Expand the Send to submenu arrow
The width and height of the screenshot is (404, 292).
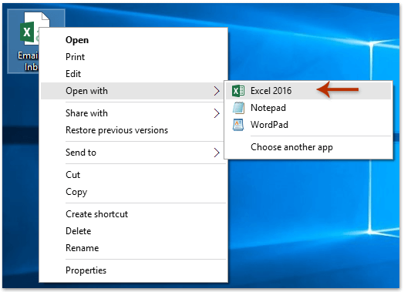[217, 153]
